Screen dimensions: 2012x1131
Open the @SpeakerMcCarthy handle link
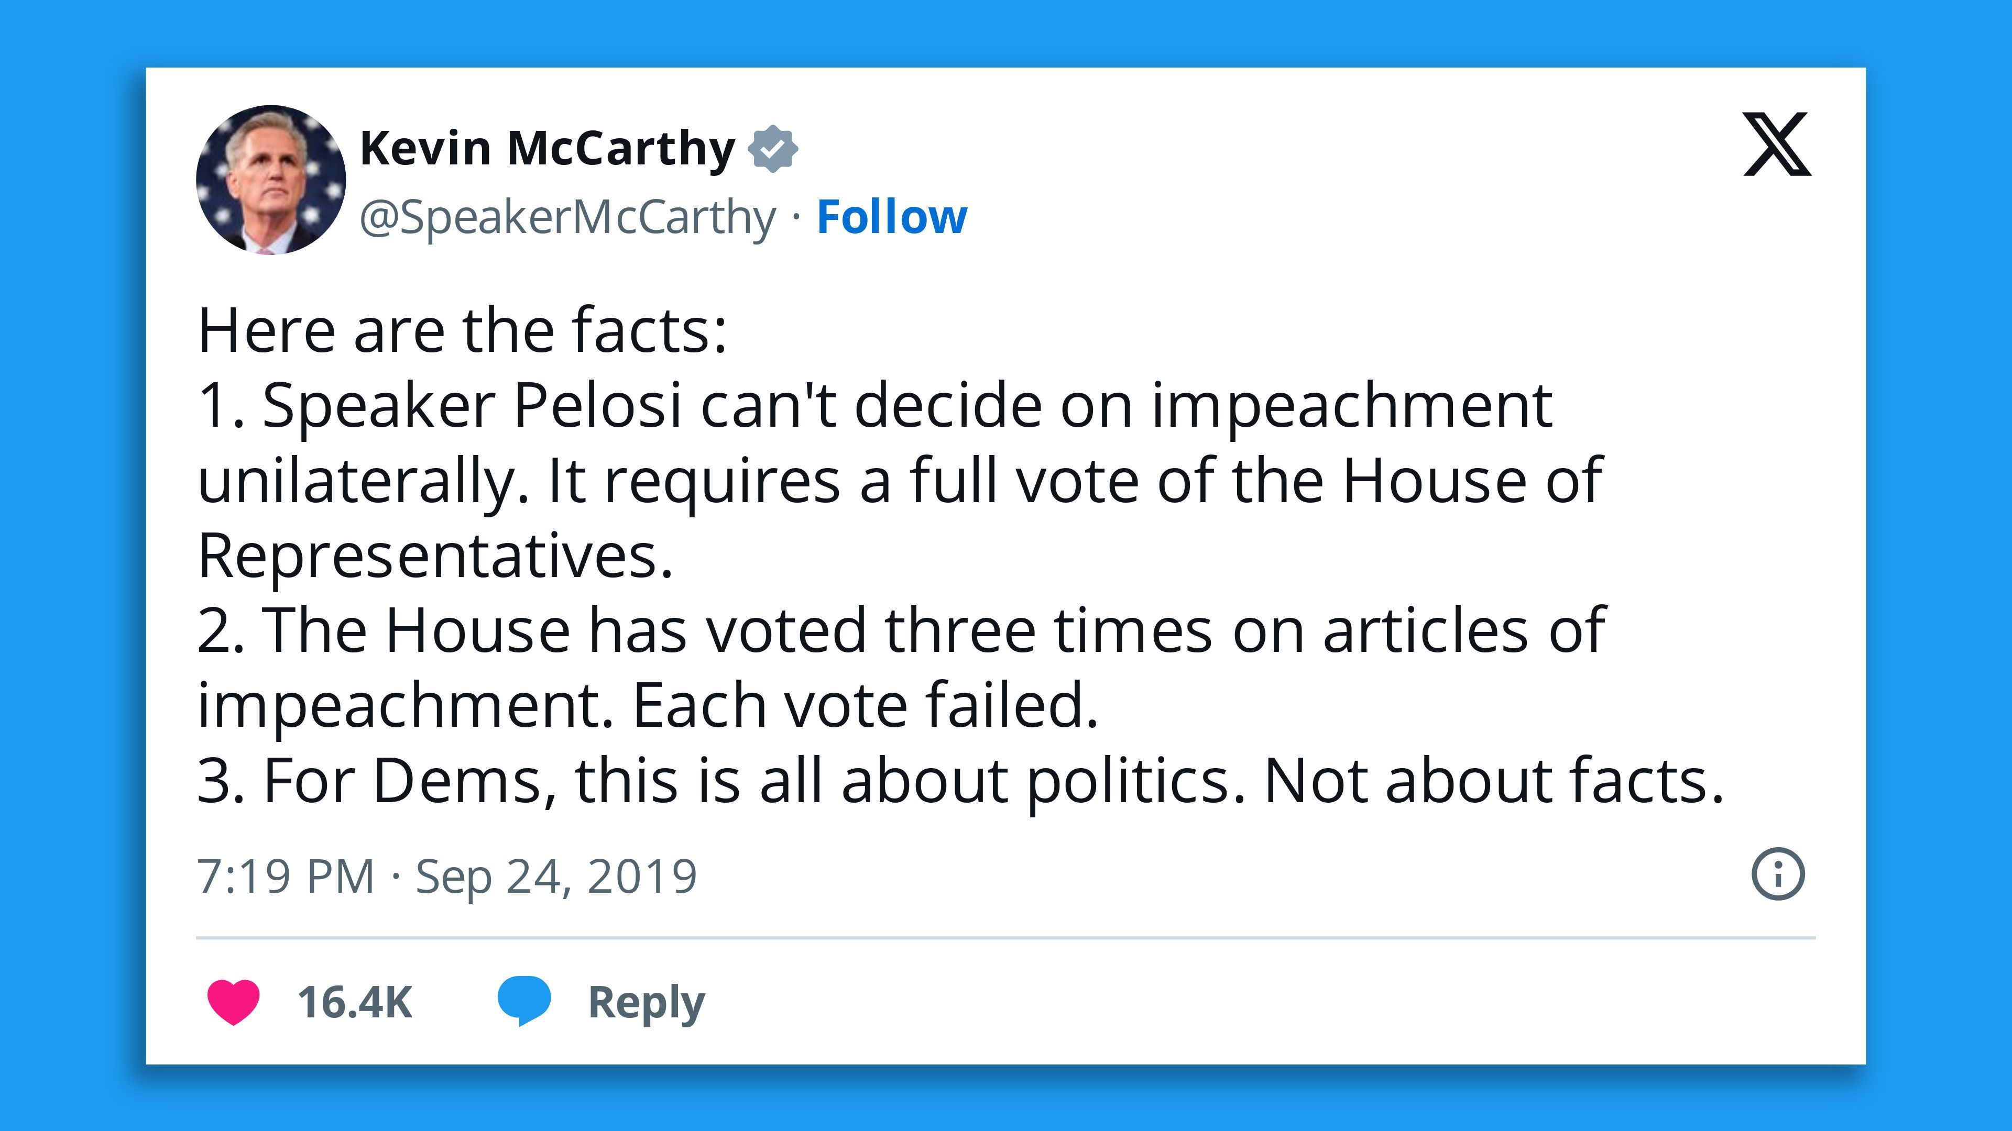568,218
